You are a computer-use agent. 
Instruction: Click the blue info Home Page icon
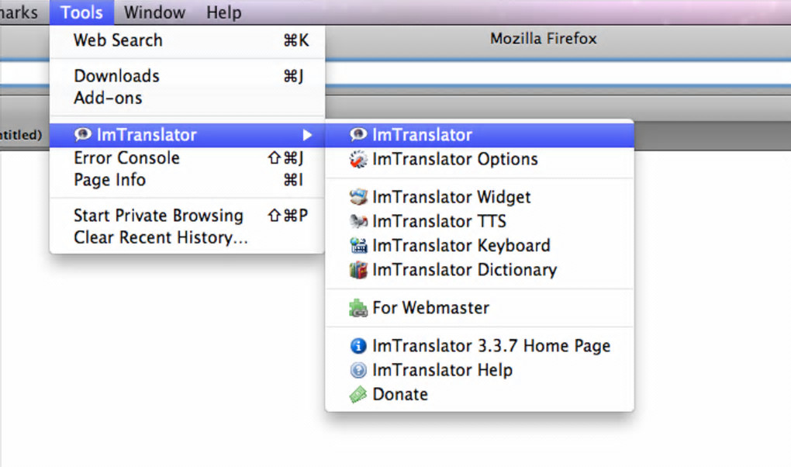click(x=358, y=346)
